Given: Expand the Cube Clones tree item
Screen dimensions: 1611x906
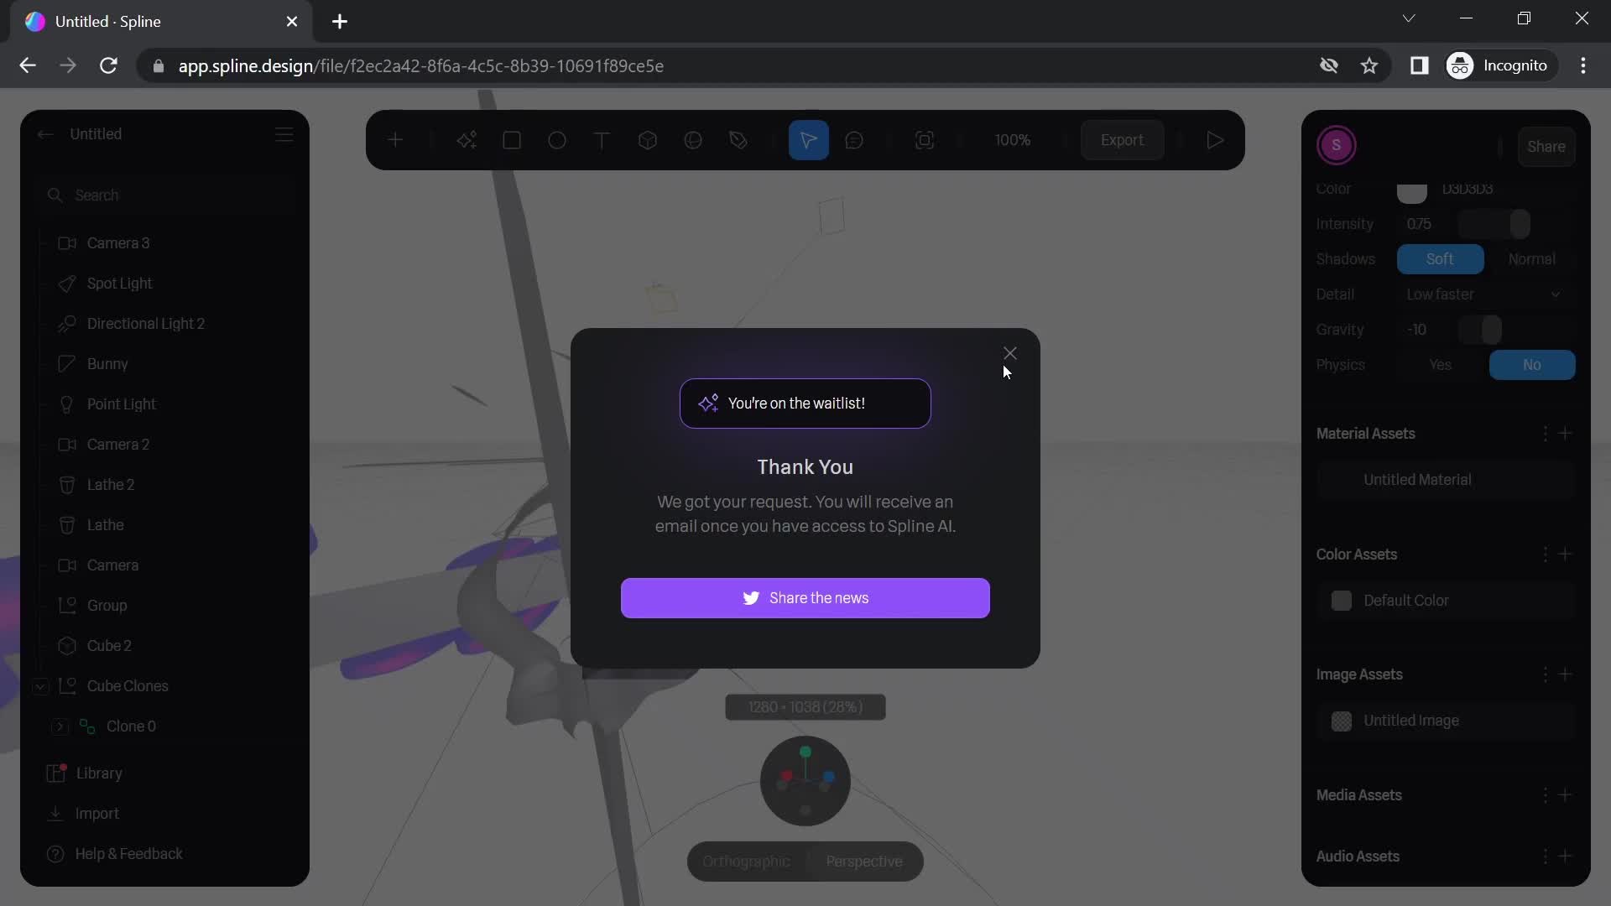Looking at the screenshot, I should click(x=39, y=686).
